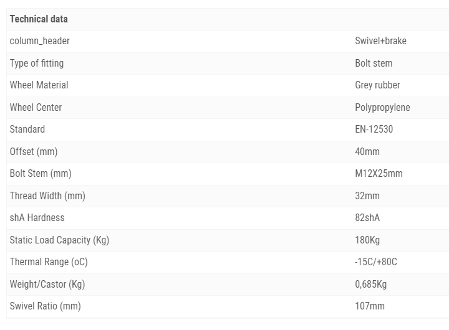Viewport: 449px width, 330px height.
Task: Click the 0,685Kg weight value
Action: pyautogui.click(x=371, y=284)
